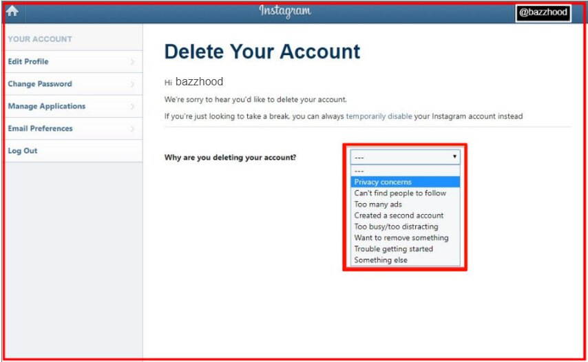The height and width of the screenshot is (362, 588).
Task: Click Log Out in sidebar
Action: [74, 151]
